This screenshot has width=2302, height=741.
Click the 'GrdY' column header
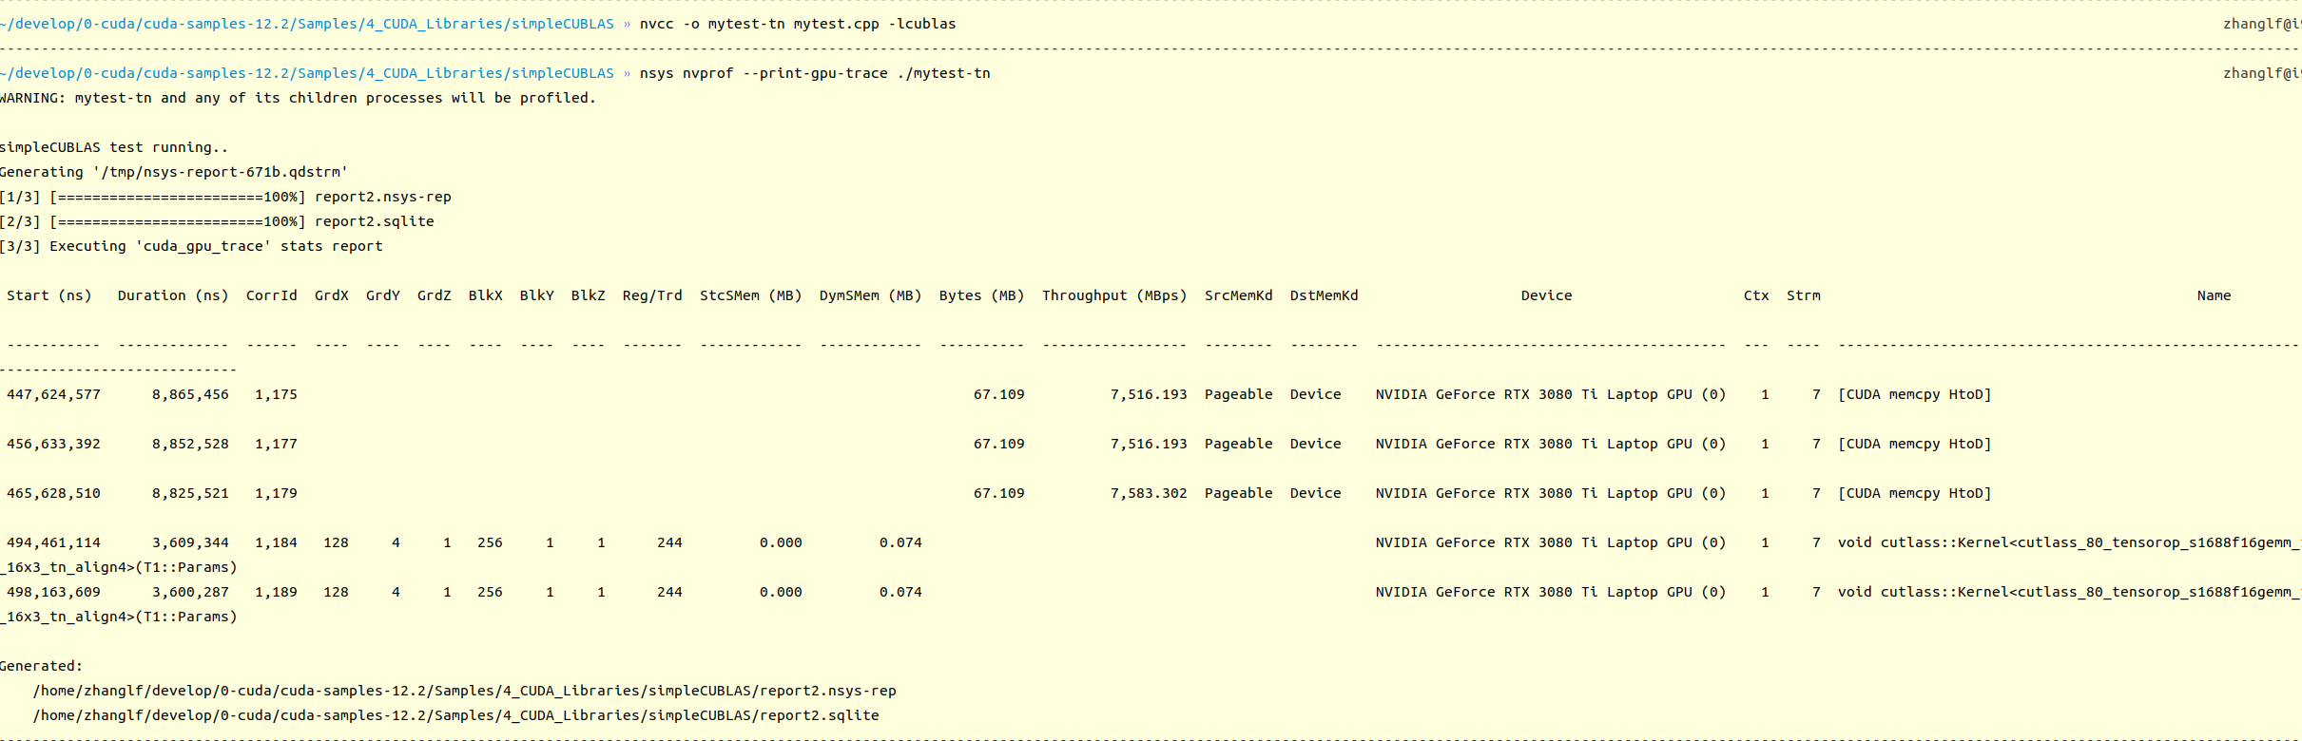pos(383,295)
